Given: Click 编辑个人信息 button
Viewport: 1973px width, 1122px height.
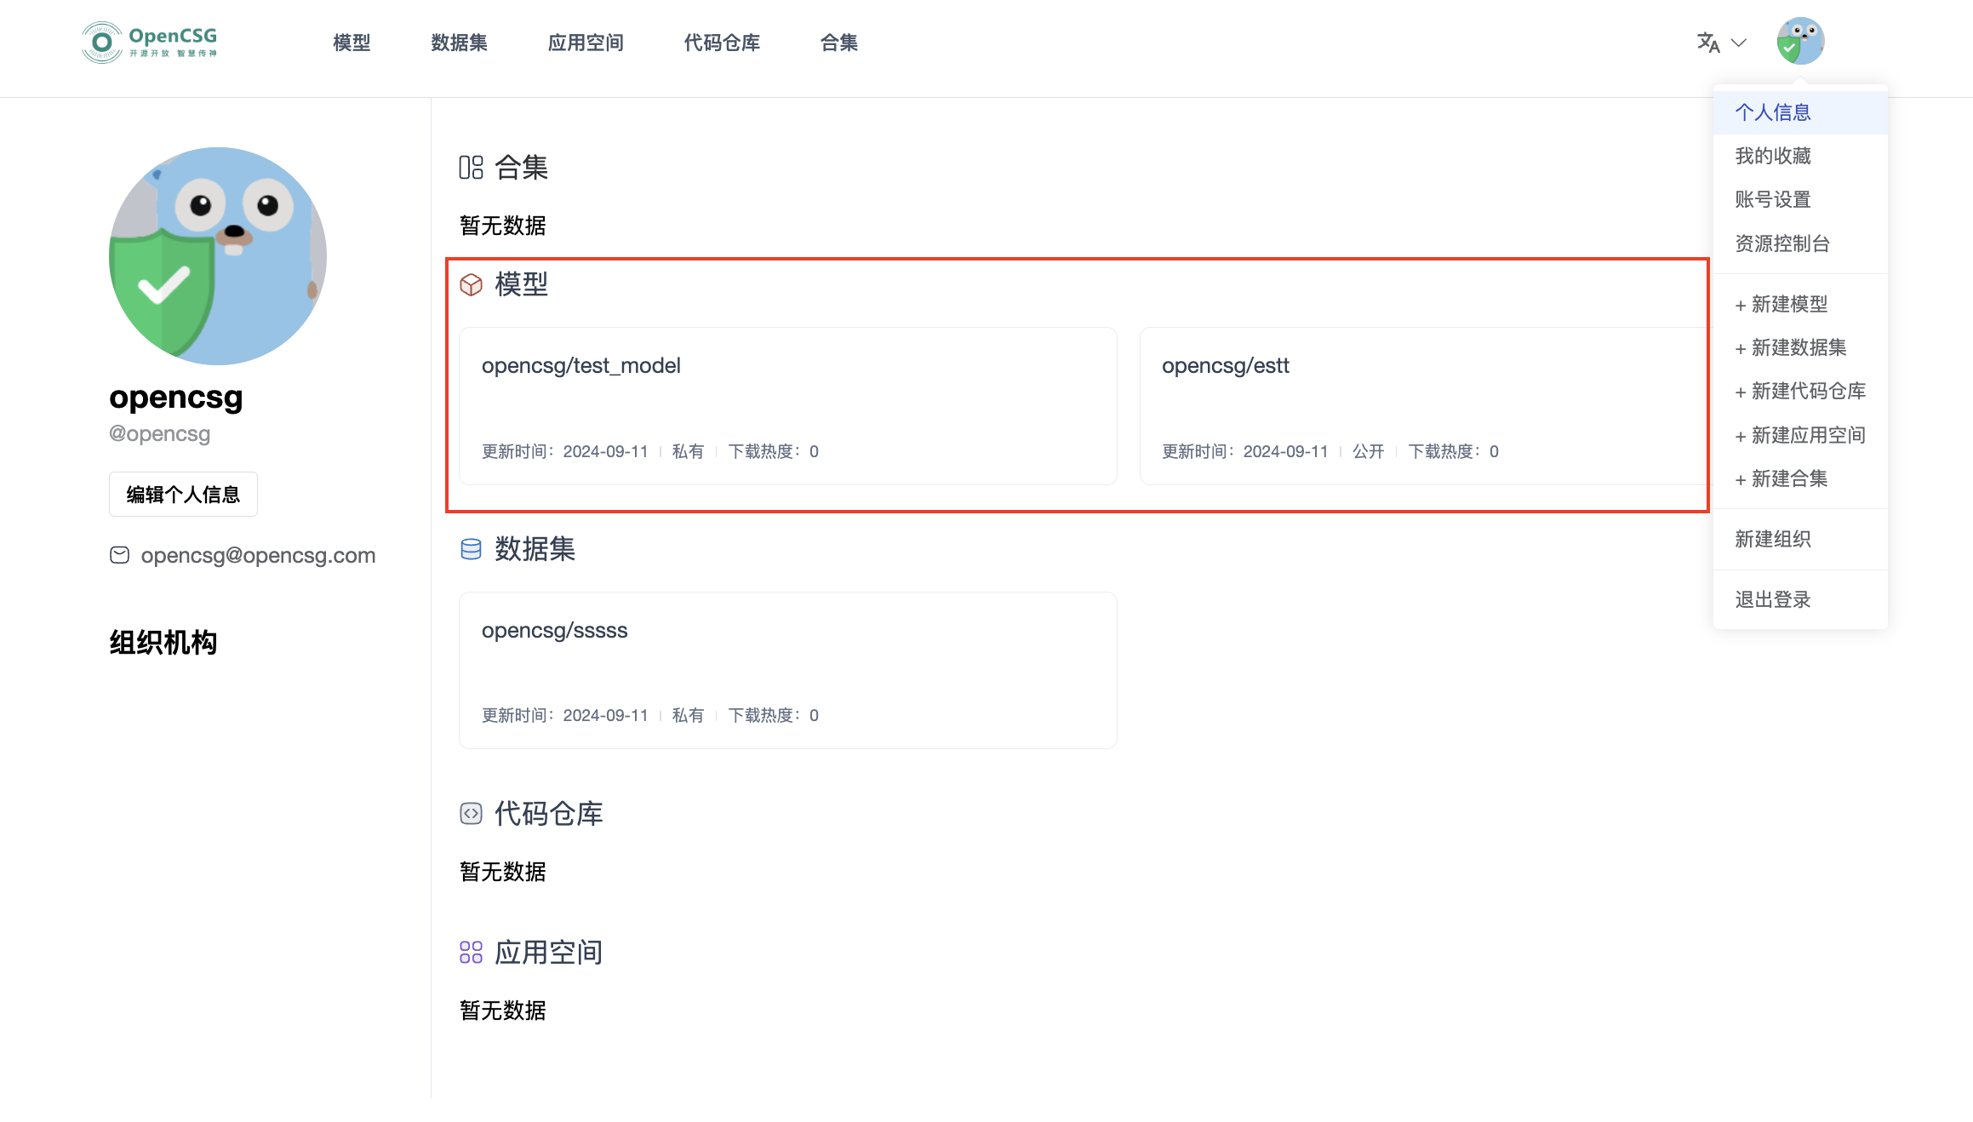Looking at the screenshot, I should click(182, 494).
